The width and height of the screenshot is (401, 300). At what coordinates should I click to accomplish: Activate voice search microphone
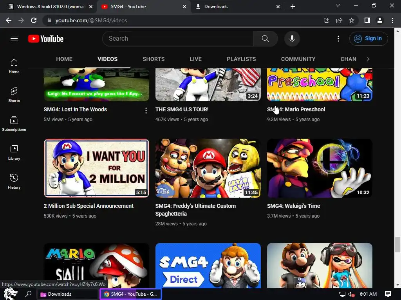pos(292,39)
